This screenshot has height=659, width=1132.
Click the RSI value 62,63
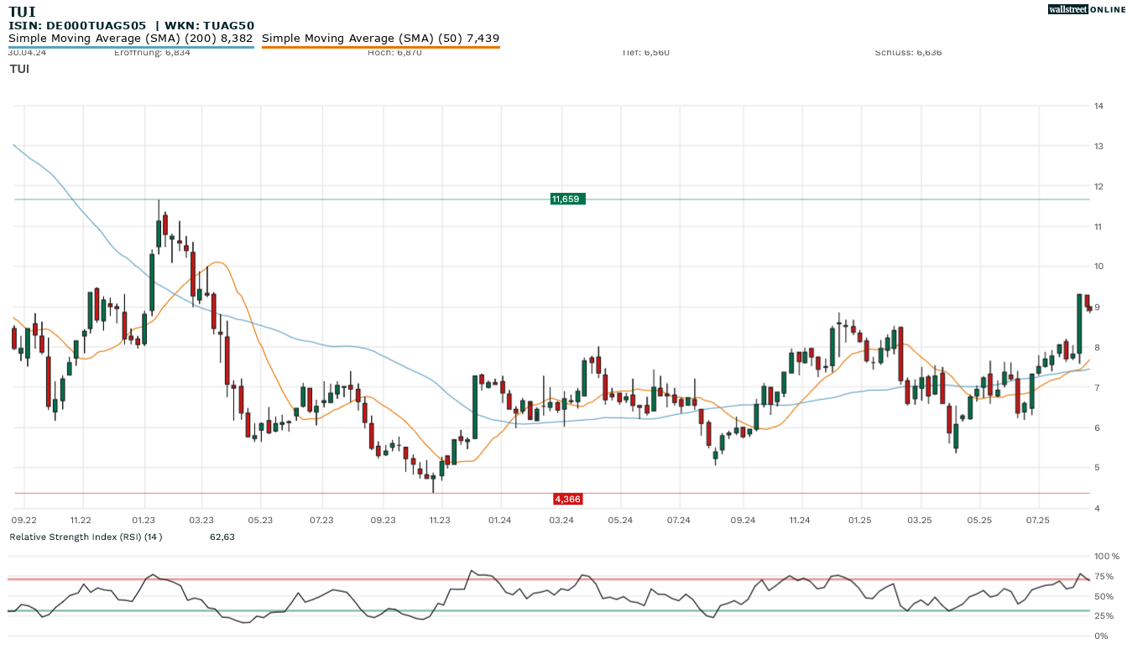pyautogui.click(x=222, y=537)
